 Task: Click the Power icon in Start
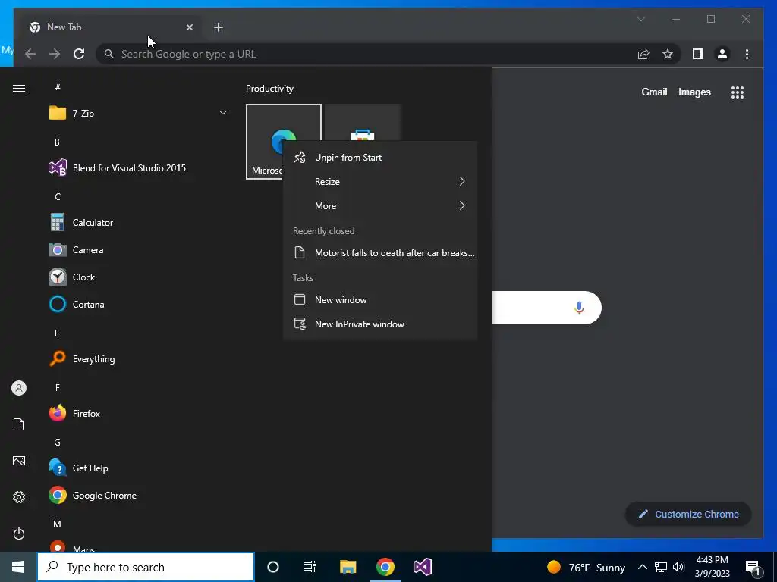(x=19, y=534)
